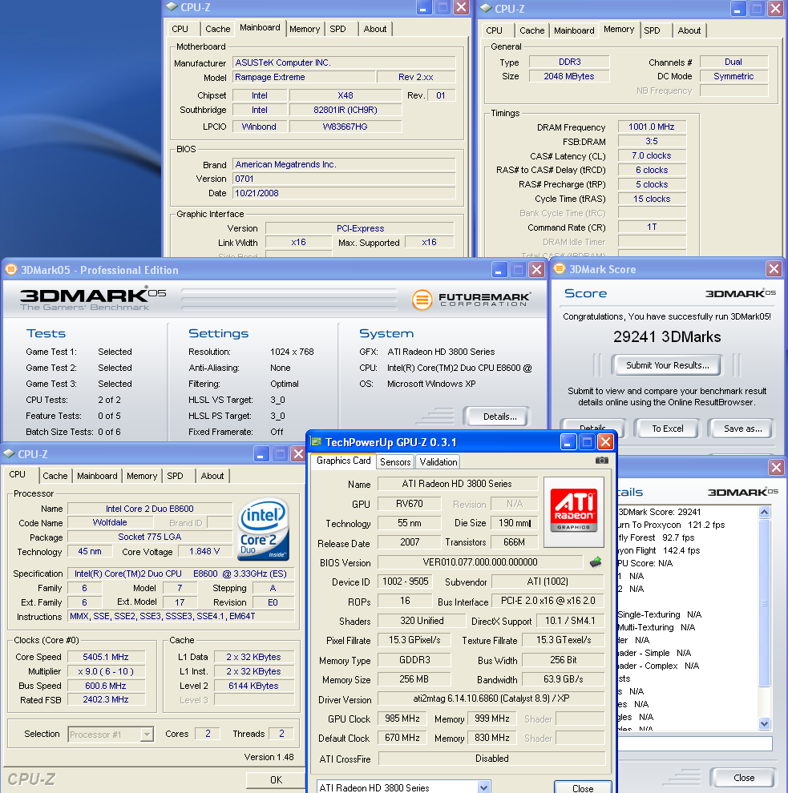This screenshot has width=788, height=793.
Task: Click the ATI CrossFire Disabled field
Action: [x=491, y=758]
